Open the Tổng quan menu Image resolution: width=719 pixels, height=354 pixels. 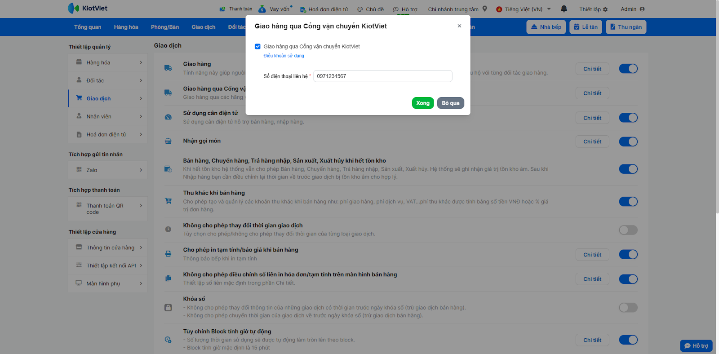[x=88, y=27]
